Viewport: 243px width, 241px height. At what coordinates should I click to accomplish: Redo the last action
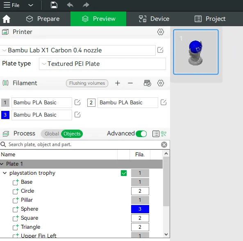(x=86, y=5)
